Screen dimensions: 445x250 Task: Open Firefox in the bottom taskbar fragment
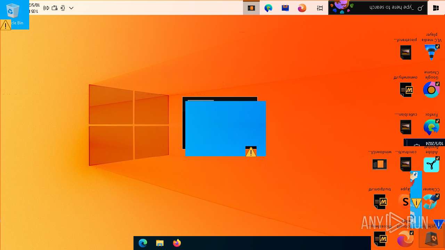pos(177,243)
